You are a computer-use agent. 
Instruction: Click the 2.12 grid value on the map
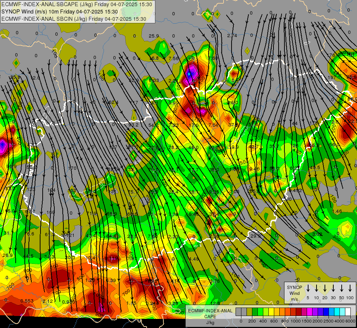pyautogui.click(x=48, y=301)
